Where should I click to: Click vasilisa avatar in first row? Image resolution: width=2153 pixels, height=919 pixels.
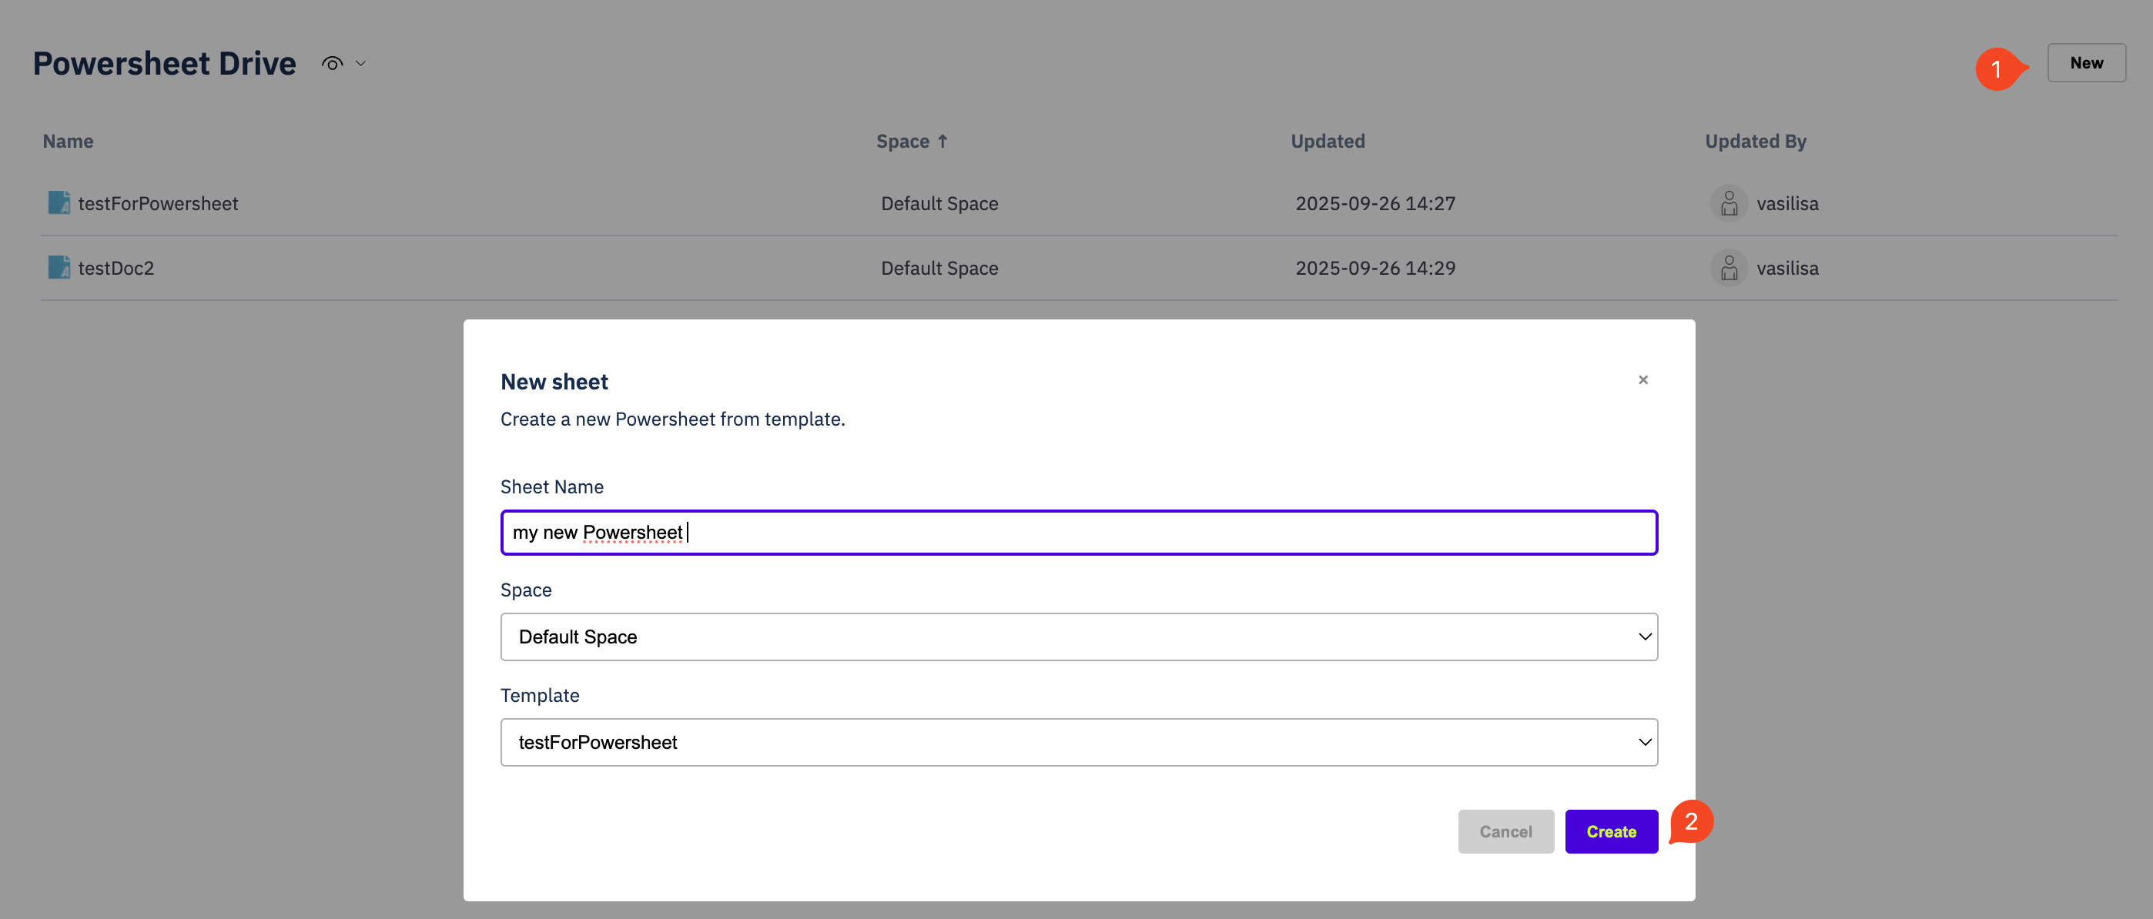coord(1729,203)
